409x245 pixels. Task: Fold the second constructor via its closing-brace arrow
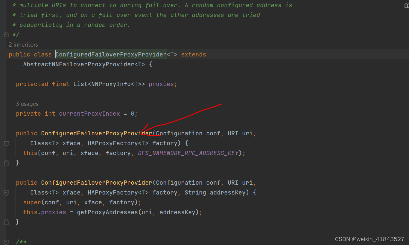pyautogui.click(x=6, y=221)
